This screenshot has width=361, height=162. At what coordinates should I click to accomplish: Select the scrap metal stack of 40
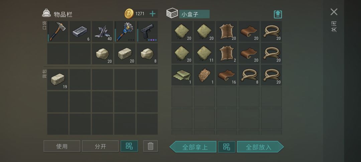pos(103,31)
